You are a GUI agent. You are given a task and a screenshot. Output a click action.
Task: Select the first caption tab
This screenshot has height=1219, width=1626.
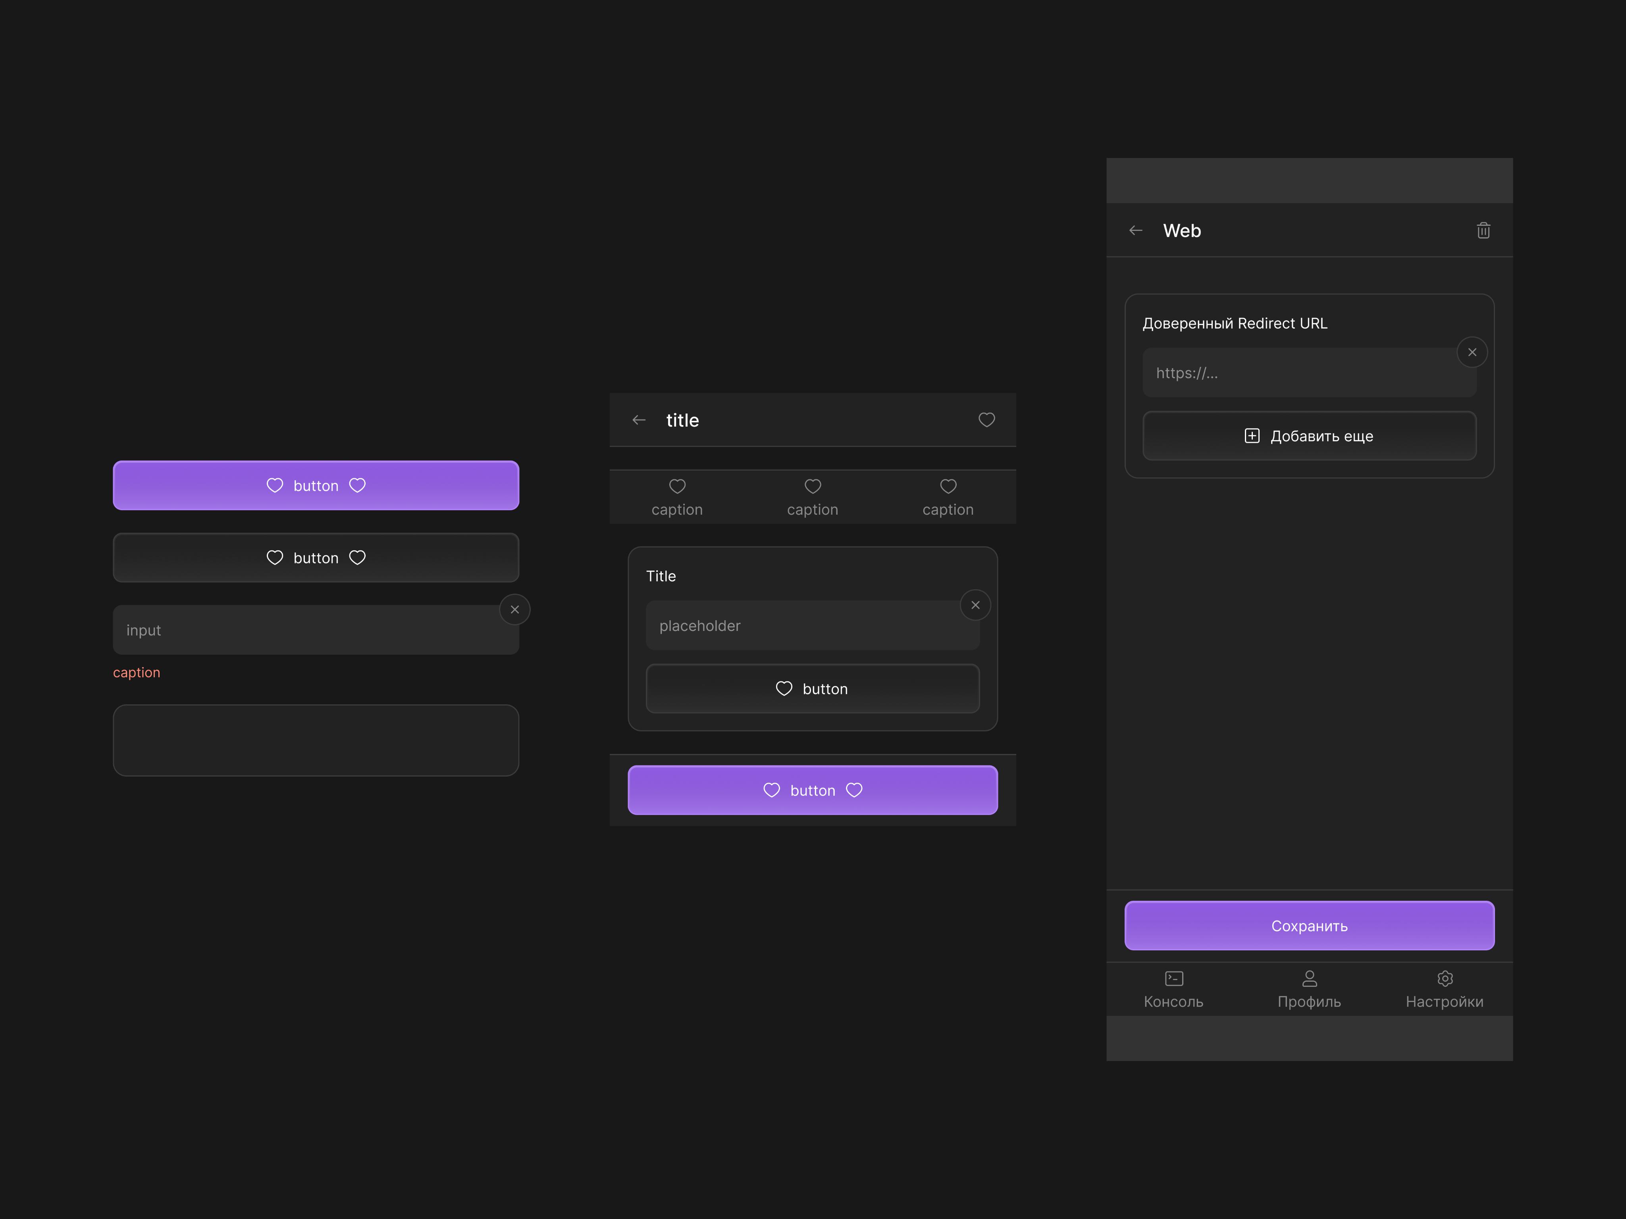(x=677, y=498)
